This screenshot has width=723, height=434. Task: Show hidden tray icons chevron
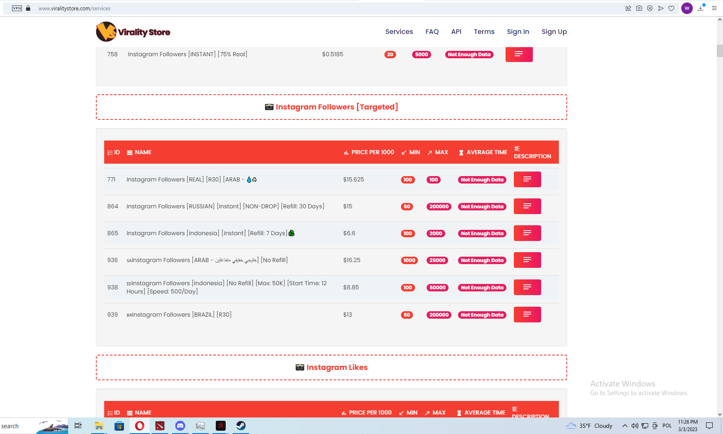click(x=625, y=426)
